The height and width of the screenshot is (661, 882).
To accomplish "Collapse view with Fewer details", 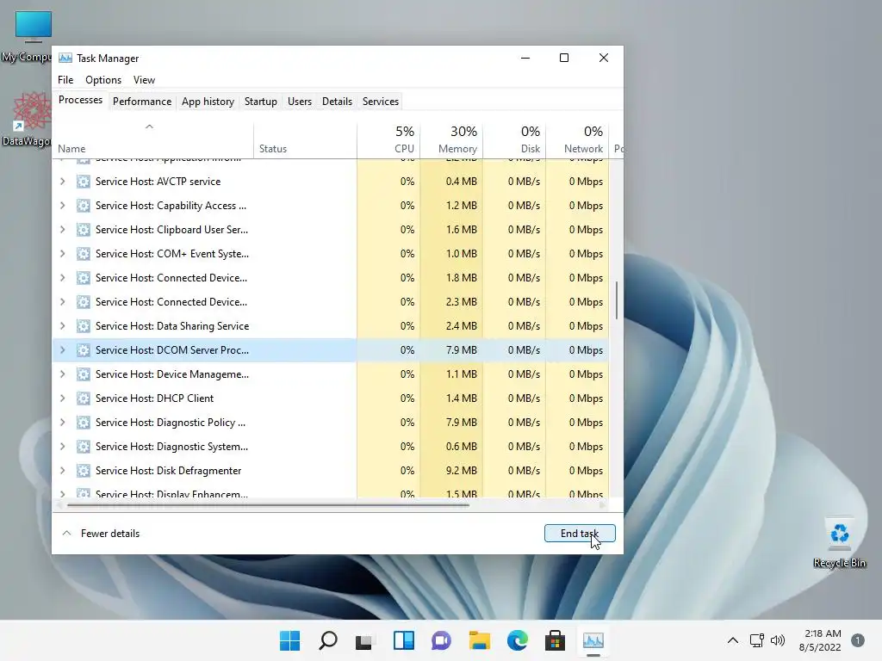I will [x=101, y=534].
